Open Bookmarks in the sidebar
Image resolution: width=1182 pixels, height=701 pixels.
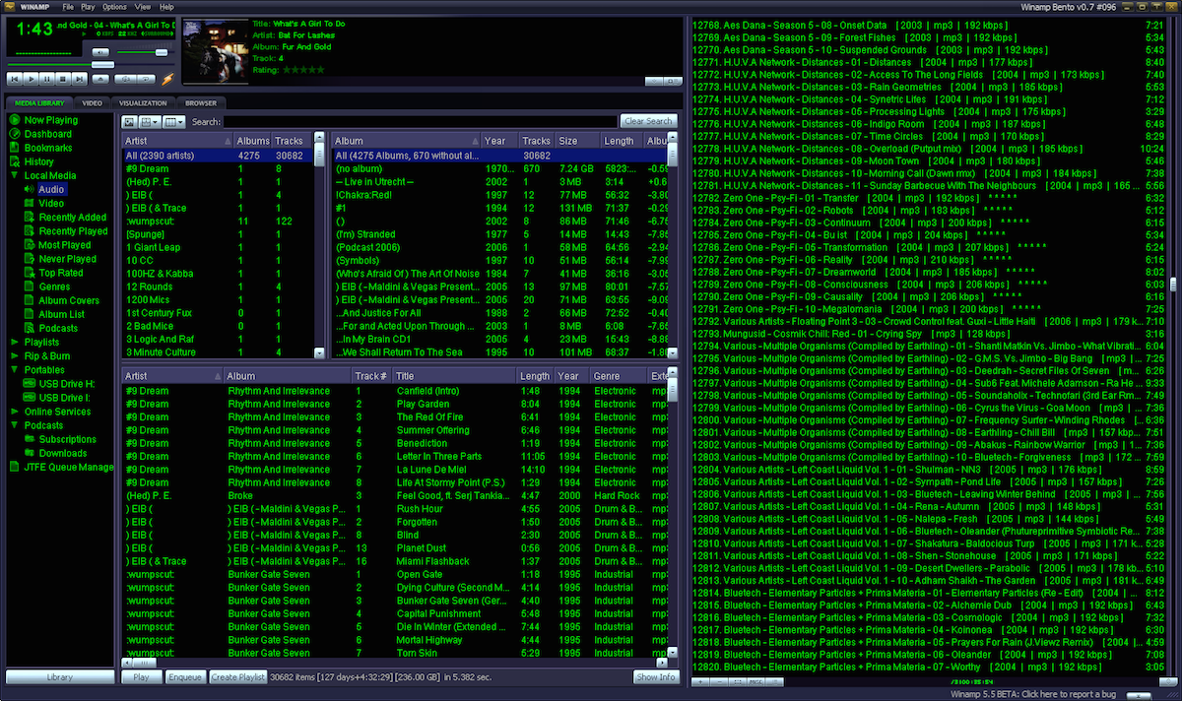[48, 148]
